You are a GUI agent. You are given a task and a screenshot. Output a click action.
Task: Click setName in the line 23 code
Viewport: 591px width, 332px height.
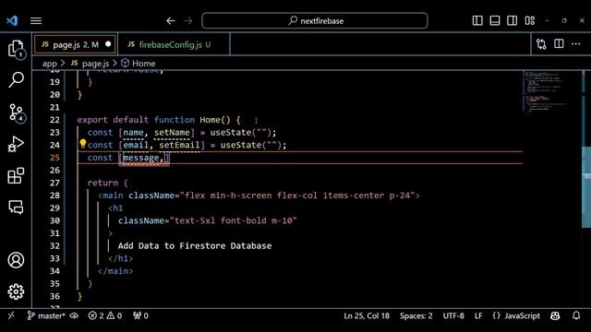(172, 133)
